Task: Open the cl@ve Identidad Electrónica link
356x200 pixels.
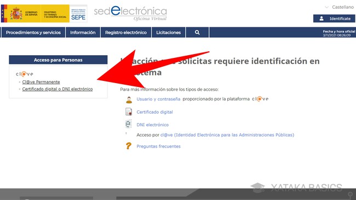Action: 227,135
